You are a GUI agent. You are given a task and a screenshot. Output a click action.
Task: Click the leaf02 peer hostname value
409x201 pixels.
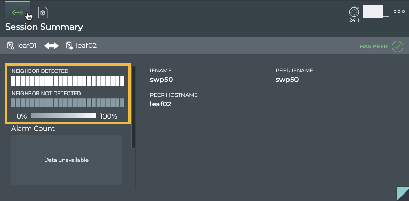click(x=161, y=104)
